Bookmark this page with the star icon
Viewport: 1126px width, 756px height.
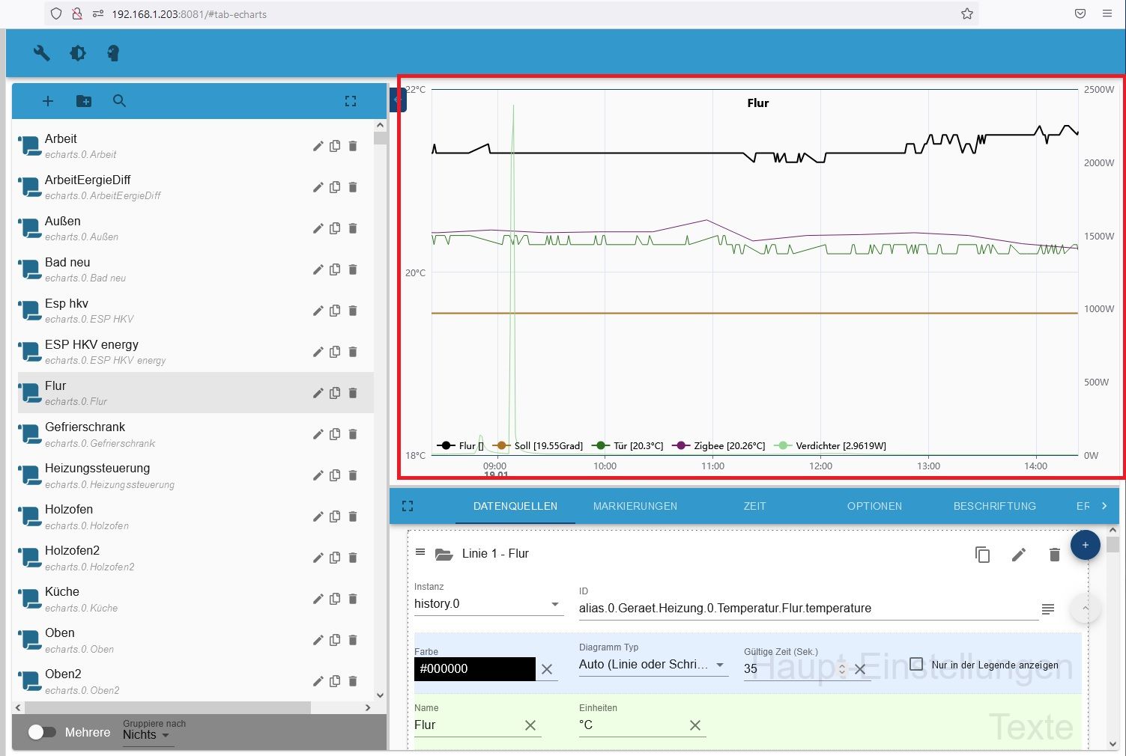point(967,13)
